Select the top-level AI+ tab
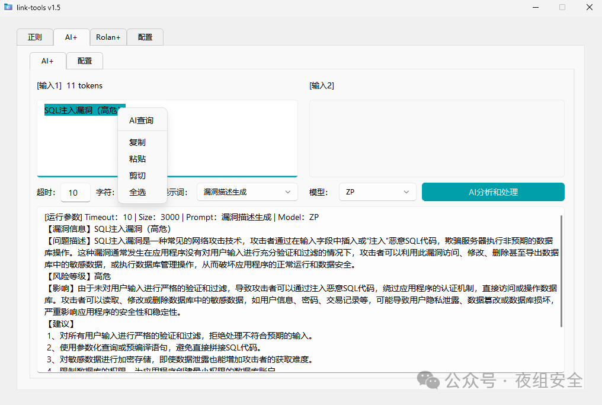The width and height of the screenshot is (602, 405). point(71,37)
